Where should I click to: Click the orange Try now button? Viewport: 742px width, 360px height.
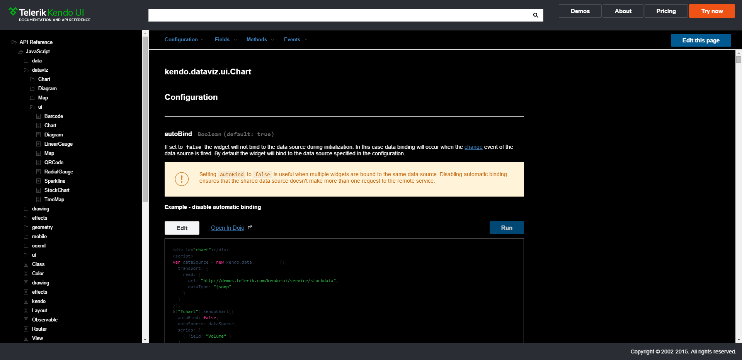pos(712,11)
